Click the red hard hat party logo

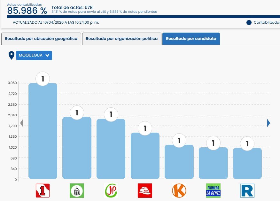click(x=145, y=190)
